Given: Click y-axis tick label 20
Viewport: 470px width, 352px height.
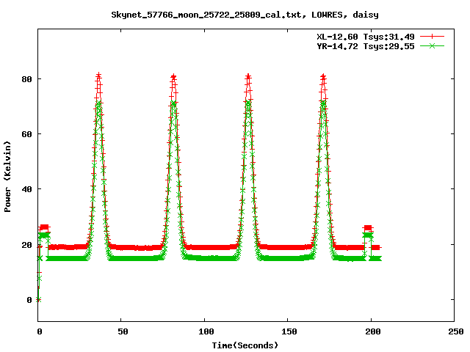Looking at the screenshot, I should 26,245.
